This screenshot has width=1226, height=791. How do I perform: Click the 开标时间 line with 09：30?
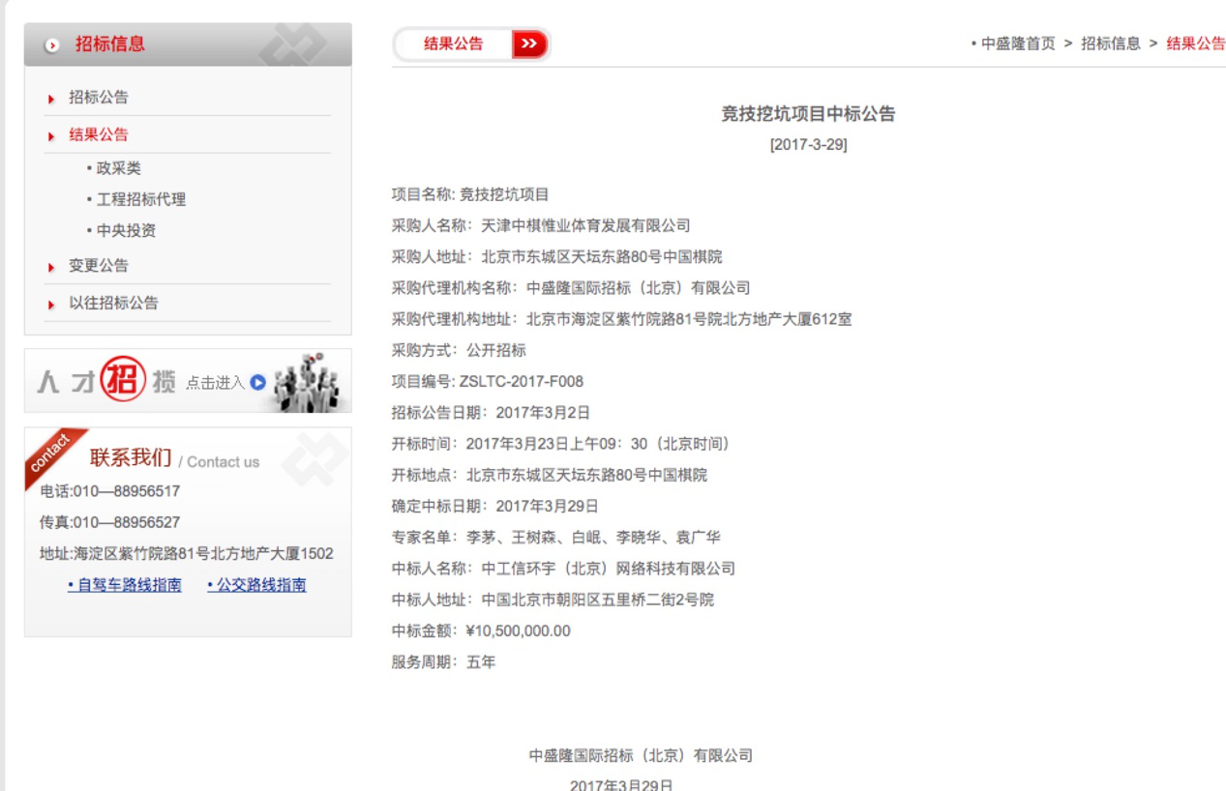click(563, 444)
